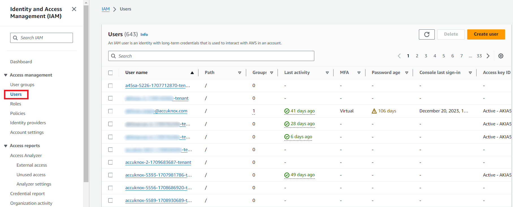Click the password age warning triangle icon

click(x=374, y=111)
